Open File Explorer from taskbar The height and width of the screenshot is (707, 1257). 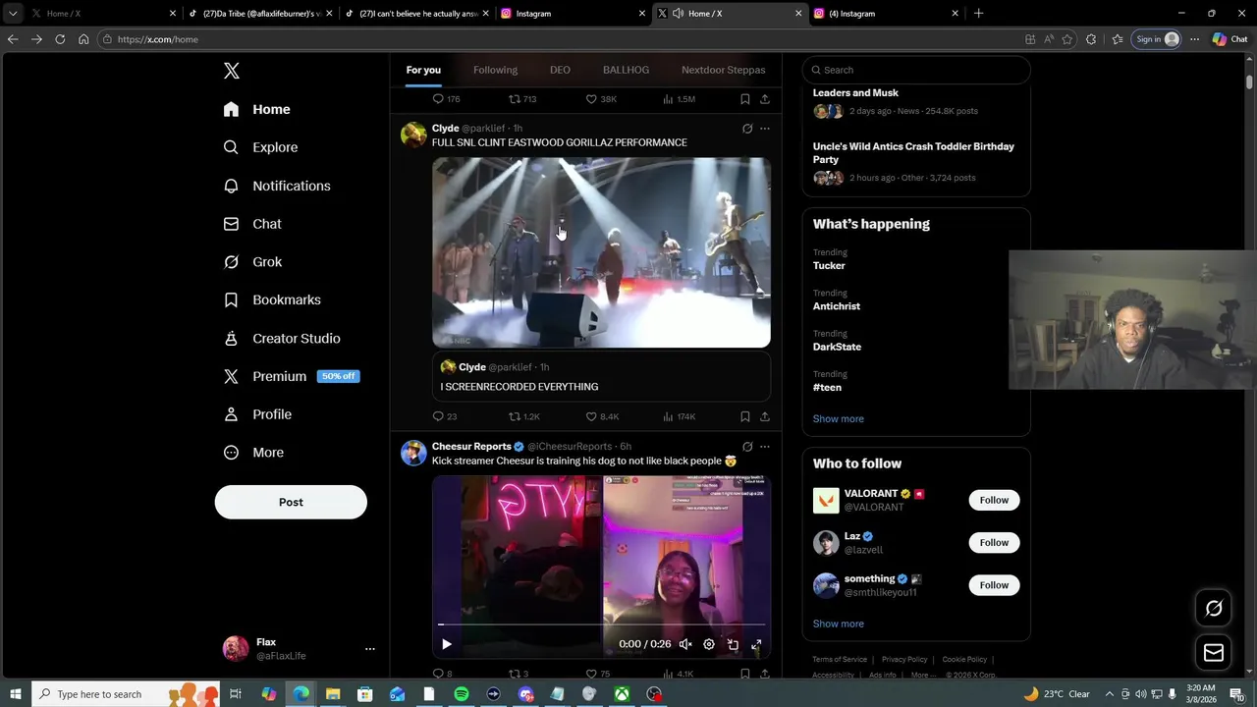(333, 694)
